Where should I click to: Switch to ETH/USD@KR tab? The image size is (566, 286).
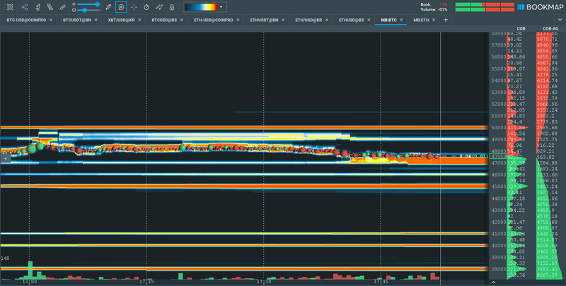(308, 20)
